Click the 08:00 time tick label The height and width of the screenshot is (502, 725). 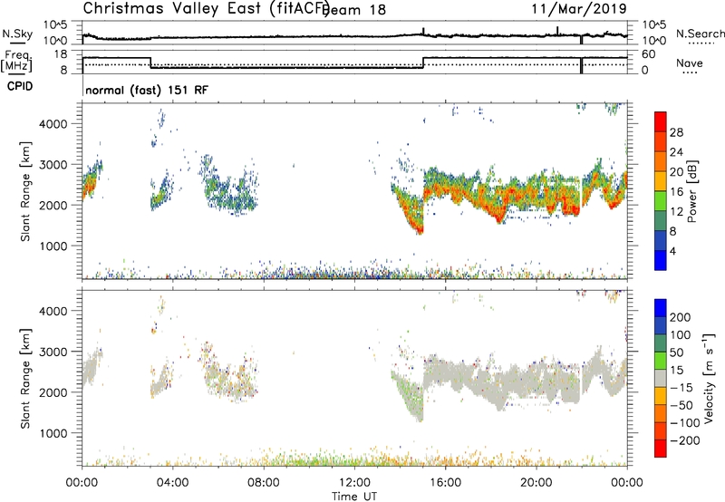click(263, 483)
